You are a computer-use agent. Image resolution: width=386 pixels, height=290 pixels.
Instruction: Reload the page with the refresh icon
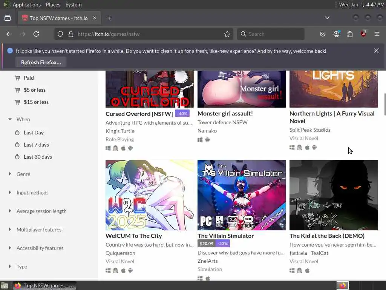click(36, 34)
